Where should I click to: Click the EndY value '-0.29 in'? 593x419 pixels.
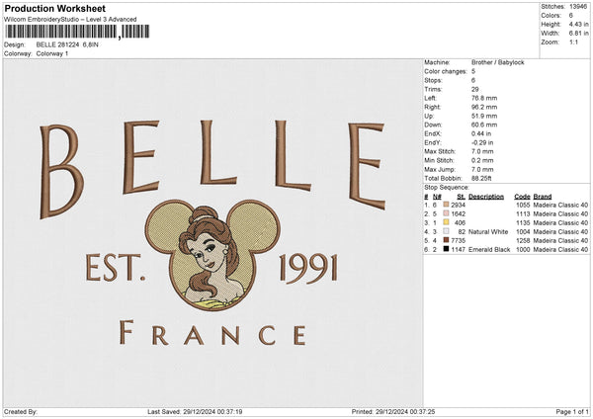click(482, 143)
